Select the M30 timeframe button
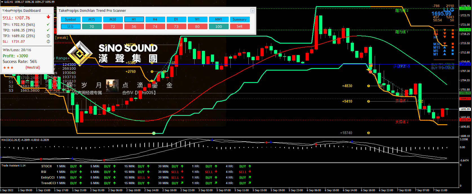The height and width of the screenshot is (194, 472). (113, 19)
